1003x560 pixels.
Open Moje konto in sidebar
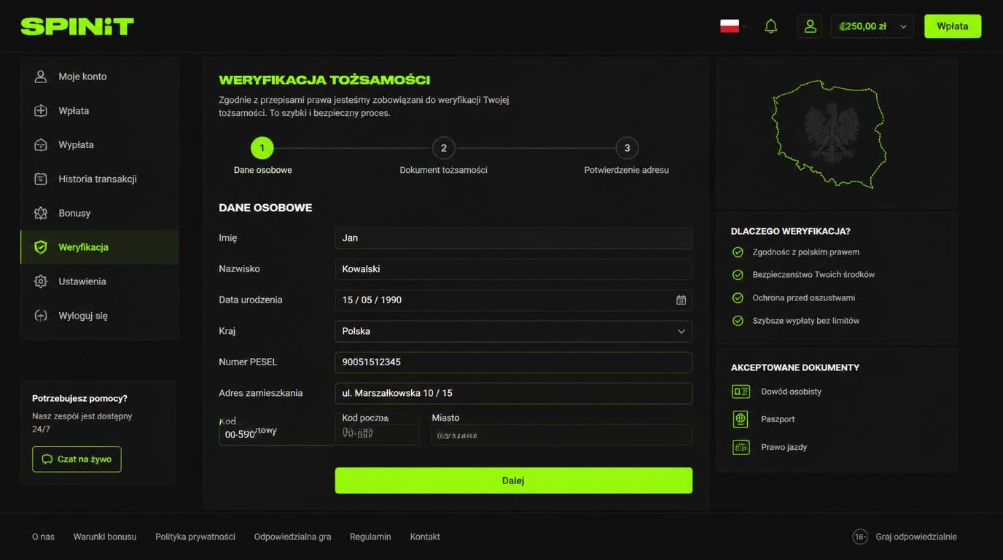pos(100,77)
